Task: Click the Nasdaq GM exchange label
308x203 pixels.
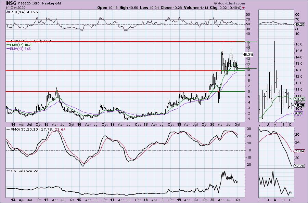Action: [51, 3]
